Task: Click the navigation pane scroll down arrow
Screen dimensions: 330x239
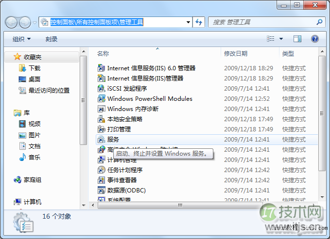Action: pos(84,205)
